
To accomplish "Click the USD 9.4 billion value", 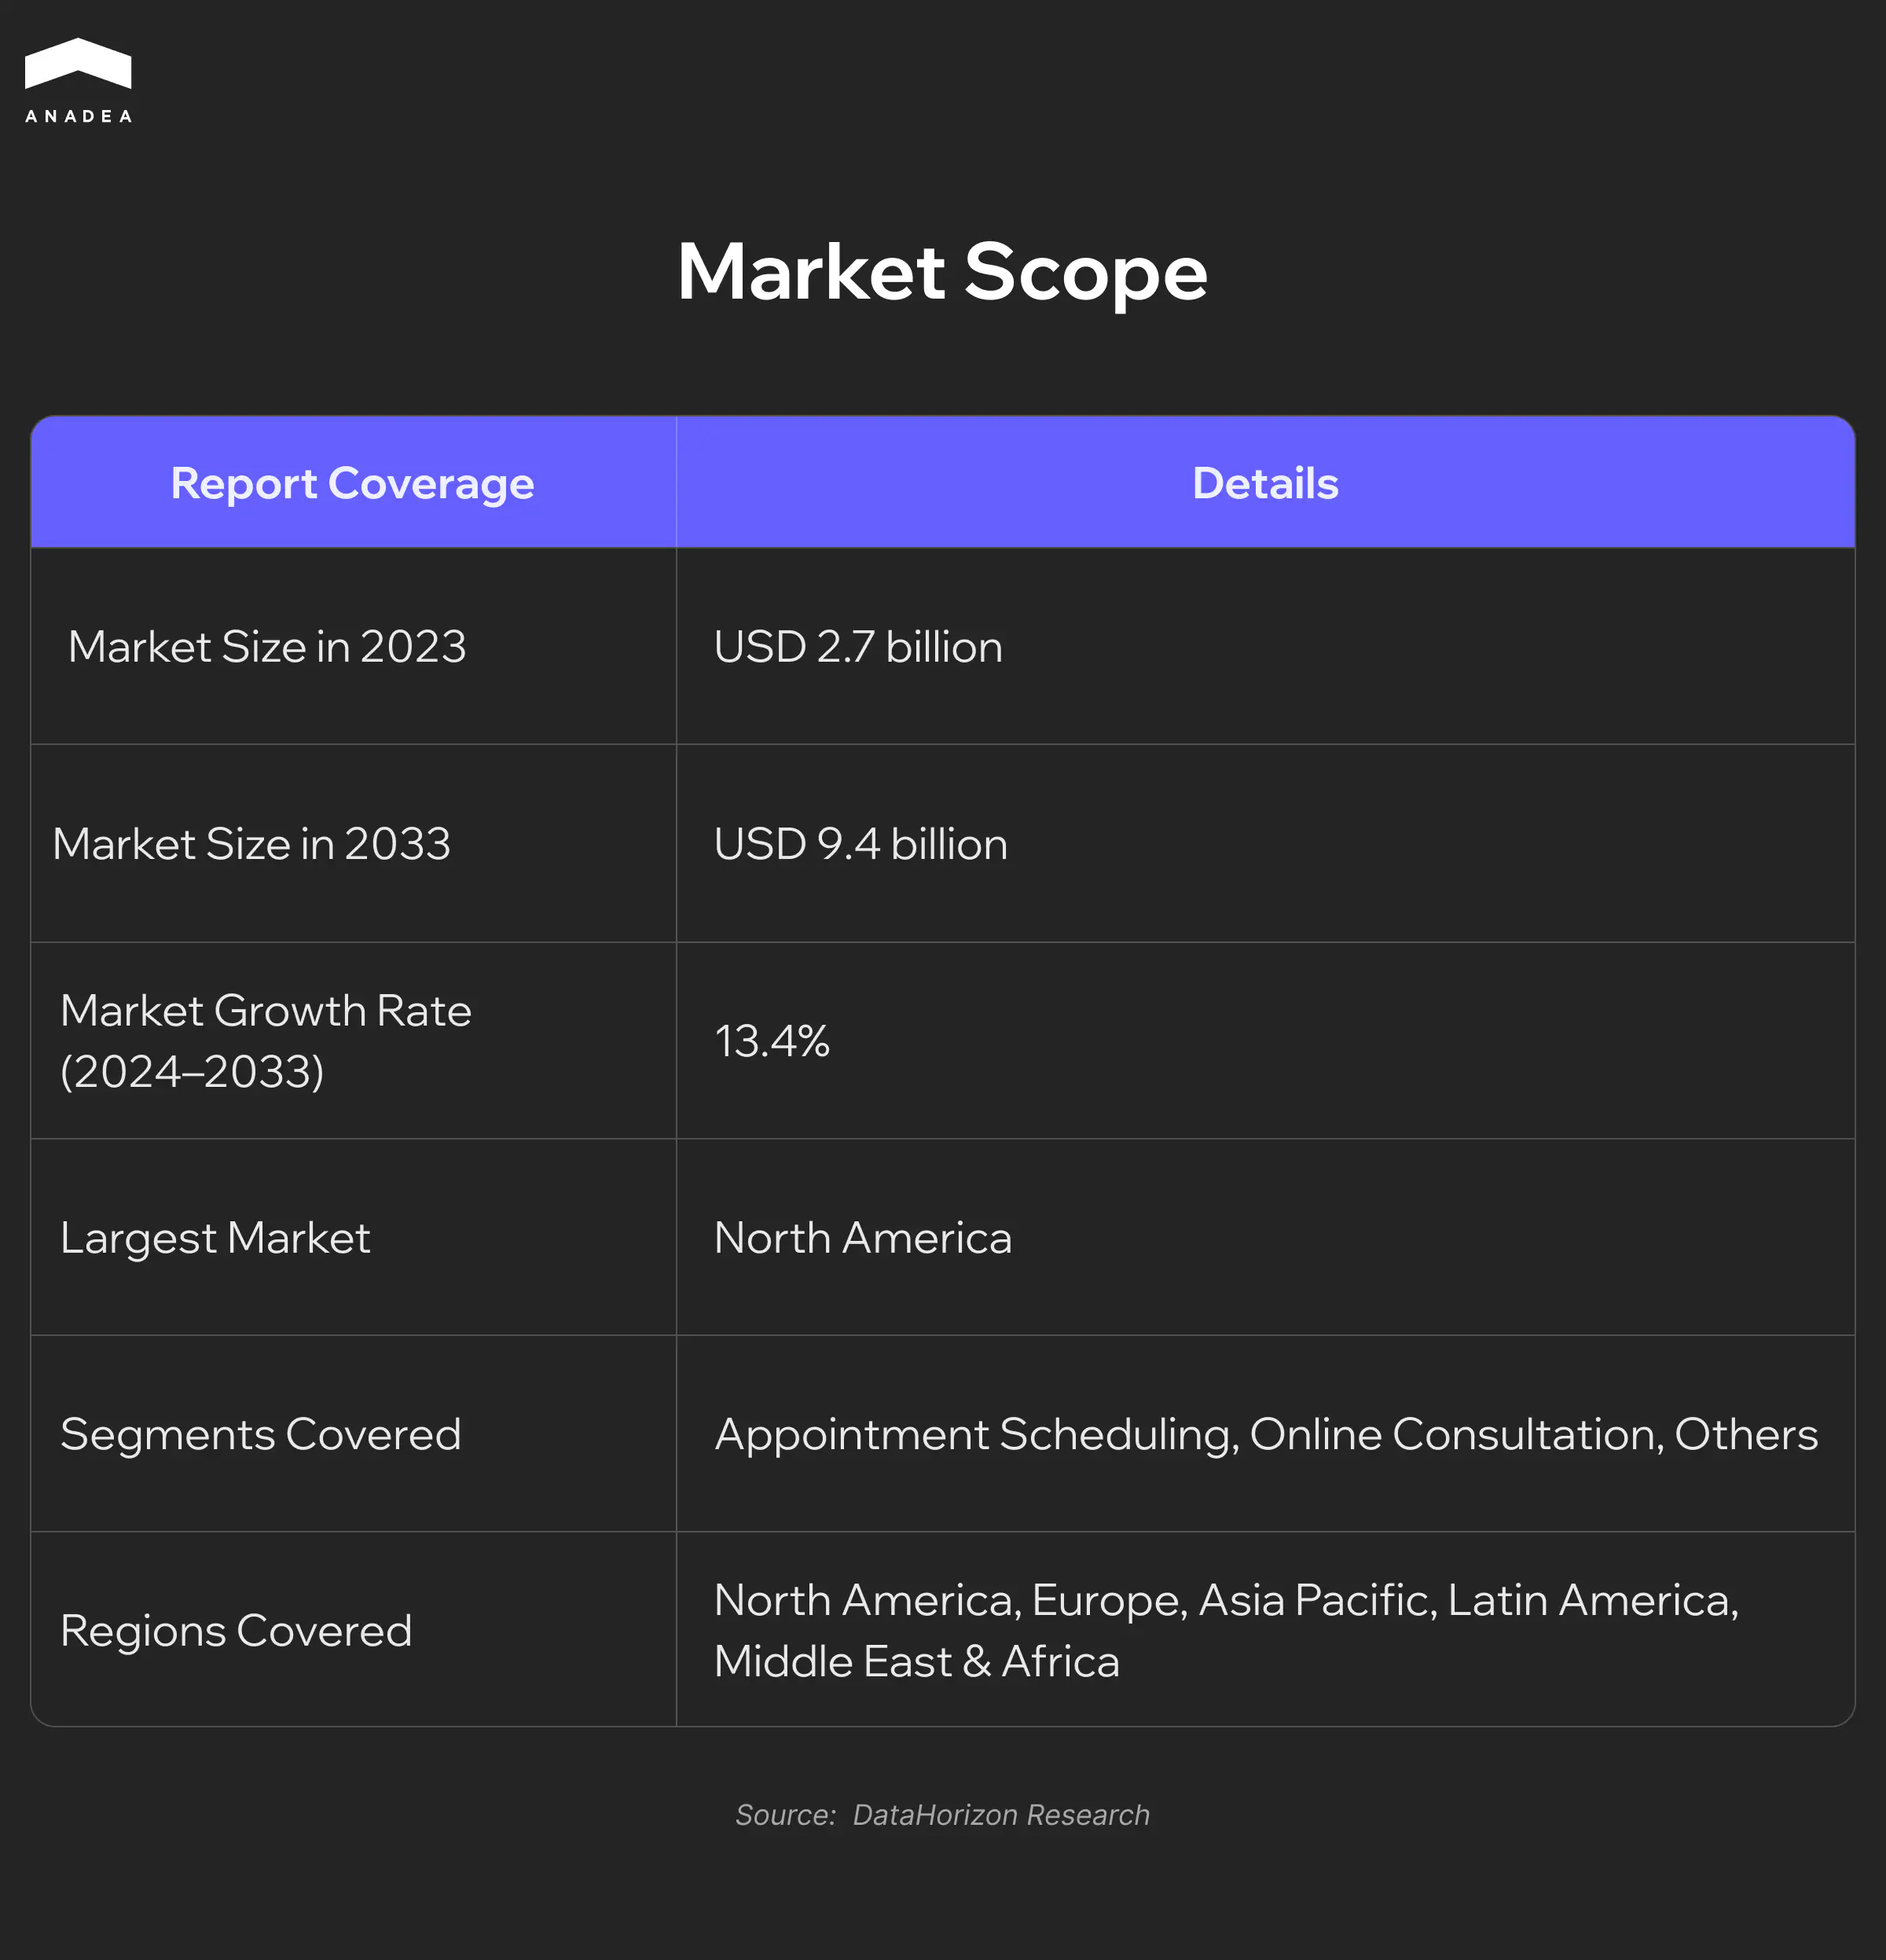I will tap(860, 844).
